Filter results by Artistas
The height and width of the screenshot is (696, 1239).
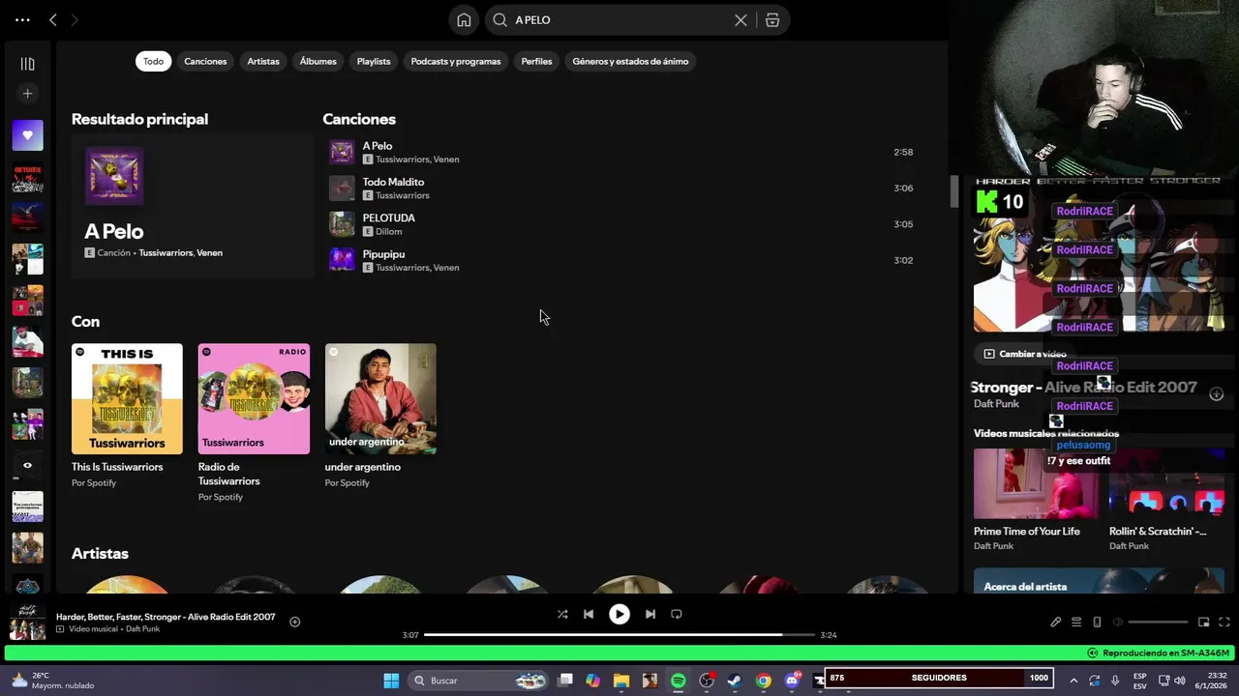[x=263, y=61]
